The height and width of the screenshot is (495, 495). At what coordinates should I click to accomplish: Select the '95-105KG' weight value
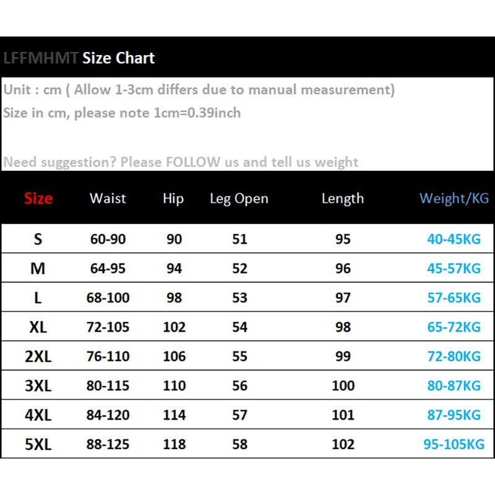point(454,444)
